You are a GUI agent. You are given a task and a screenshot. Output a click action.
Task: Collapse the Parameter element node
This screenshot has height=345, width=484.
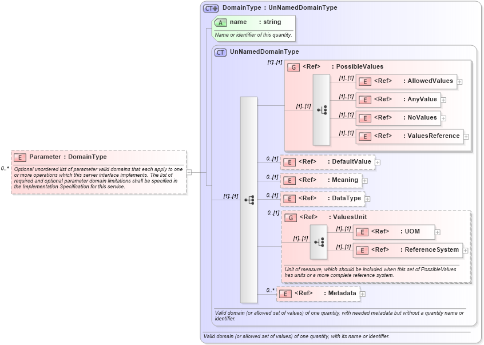click(x=189, y=172)
